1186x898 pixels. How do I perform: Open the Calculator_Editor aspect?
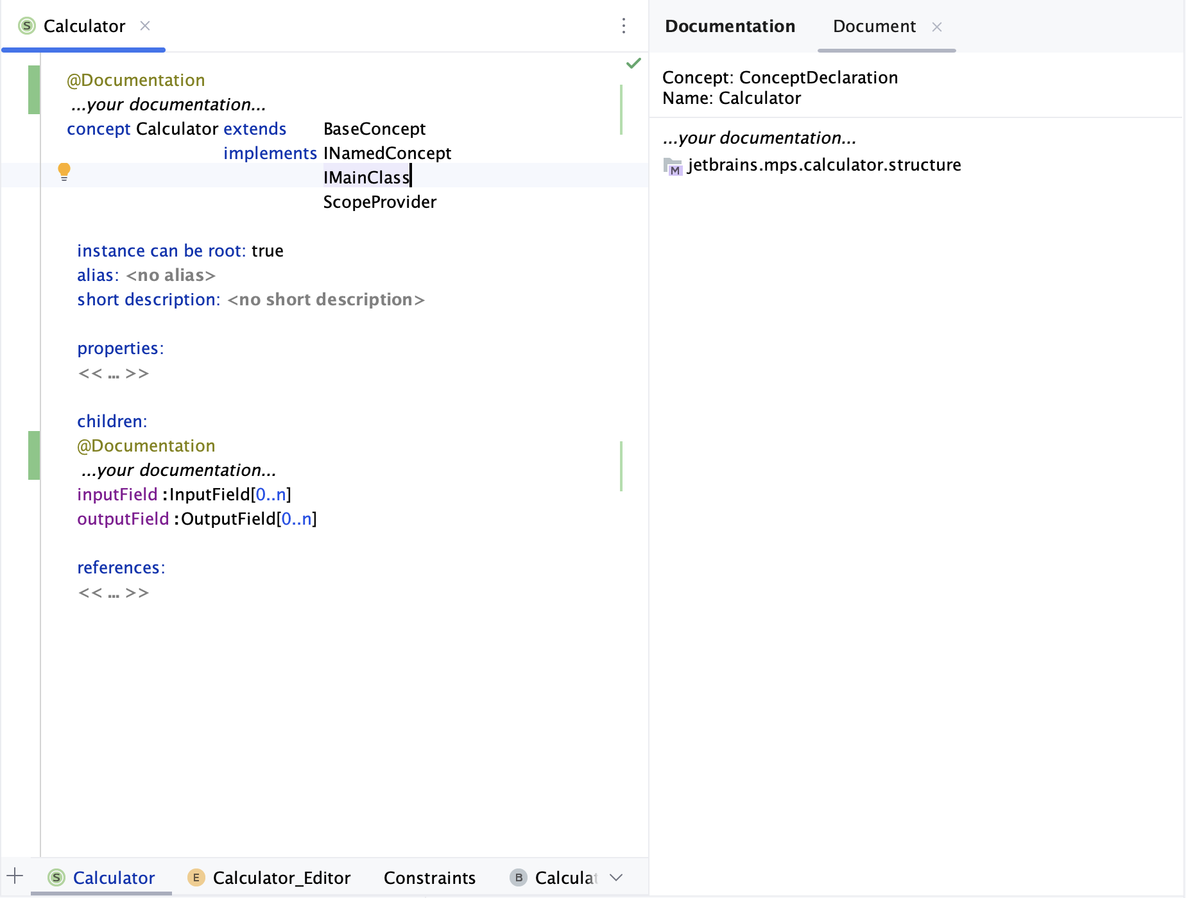(282, 877)
